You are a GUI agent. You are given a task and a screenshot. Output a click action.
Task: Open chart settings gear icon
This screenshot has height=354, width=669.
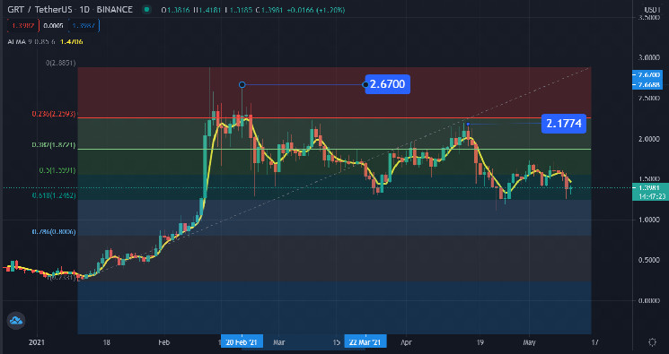point(652,342)
